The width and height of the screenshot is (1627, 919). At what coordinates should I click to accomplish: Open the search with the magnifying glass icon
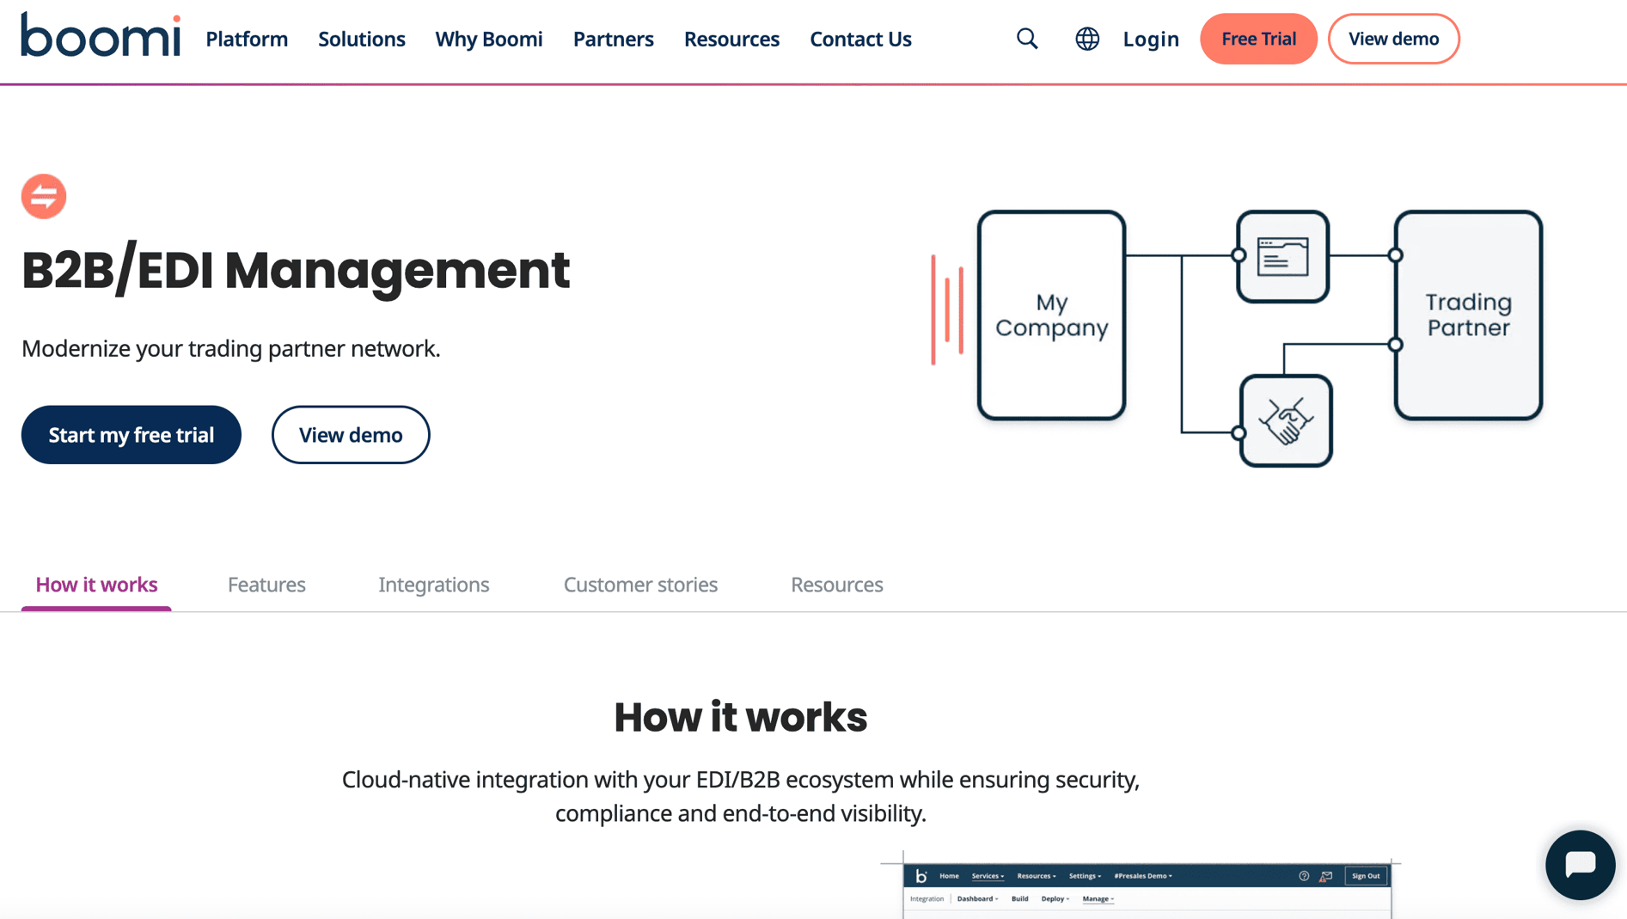point(1026,39)
